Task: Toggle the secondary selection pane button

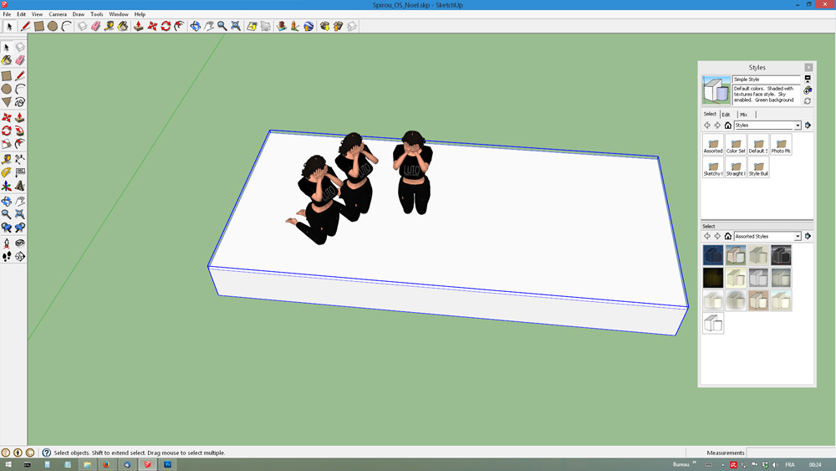Action: tap(808, 79)
